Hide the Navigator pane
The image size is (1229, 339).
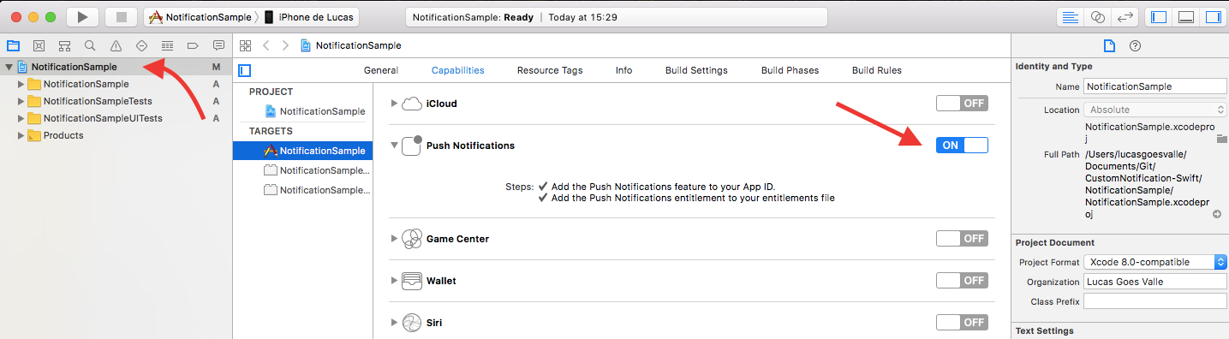(1159, 17)
